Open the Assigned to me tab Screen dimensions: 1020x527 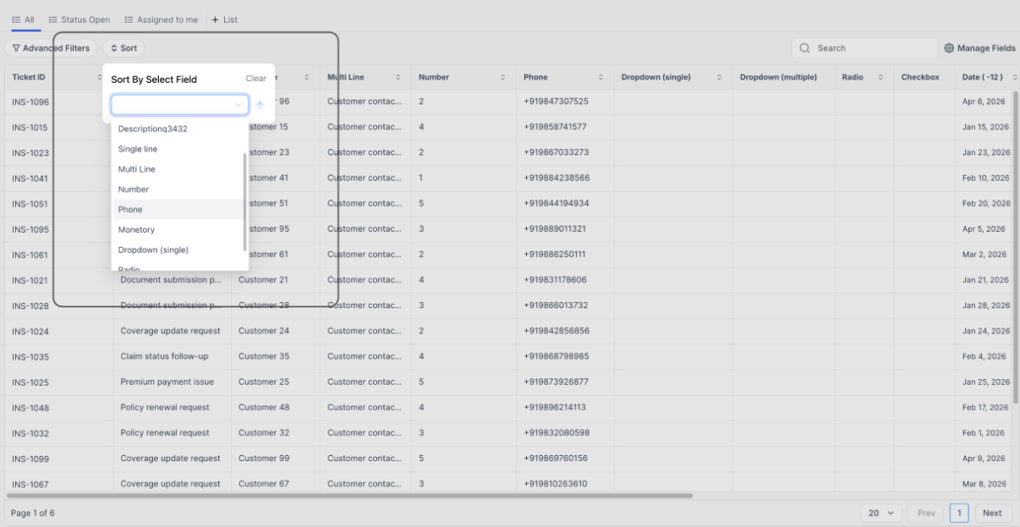pos(161,19)
